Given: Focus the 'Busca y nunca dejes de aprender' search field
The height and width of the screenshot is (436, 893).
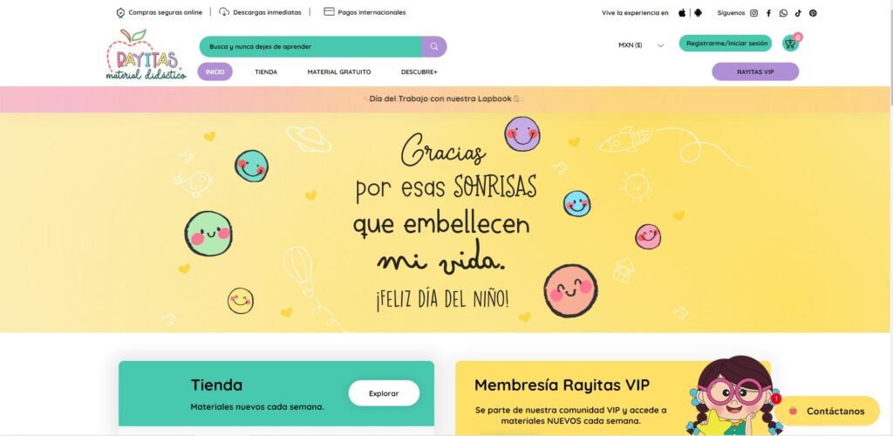Looking at the screenshot, I should (x=310, y=47).
